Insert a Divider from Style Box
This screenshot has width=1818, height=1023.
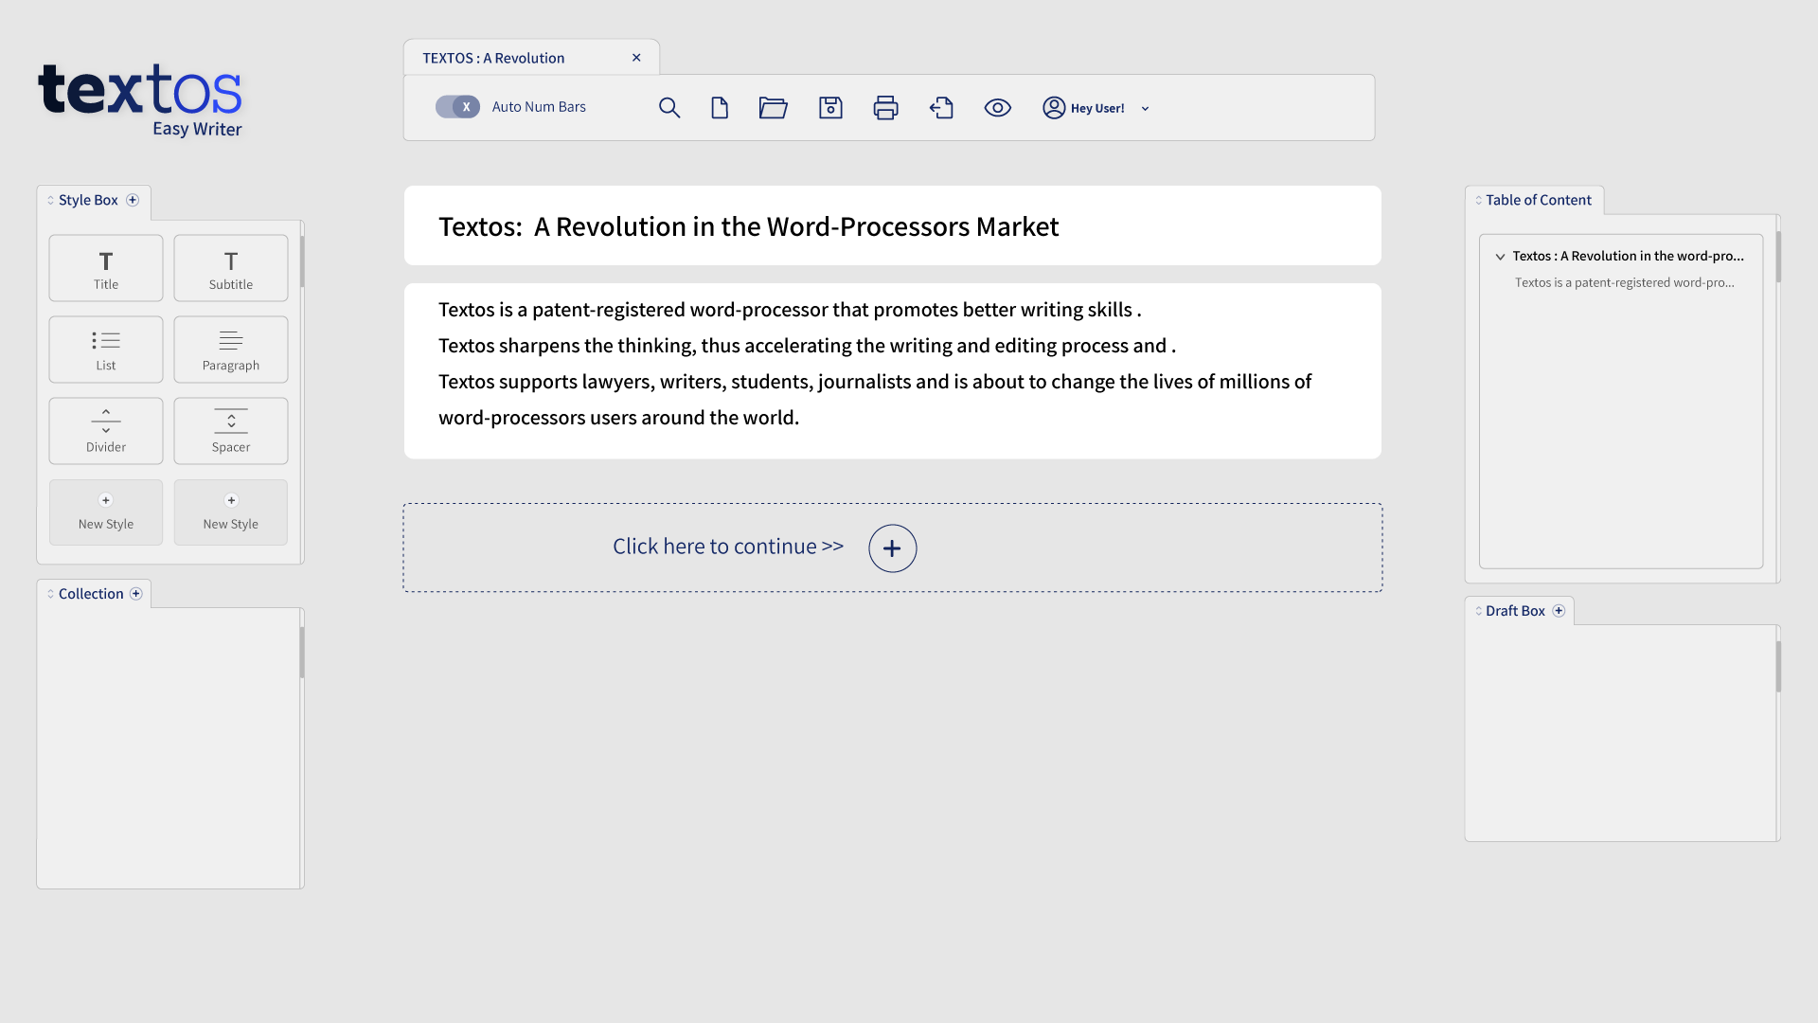(106, 431)
